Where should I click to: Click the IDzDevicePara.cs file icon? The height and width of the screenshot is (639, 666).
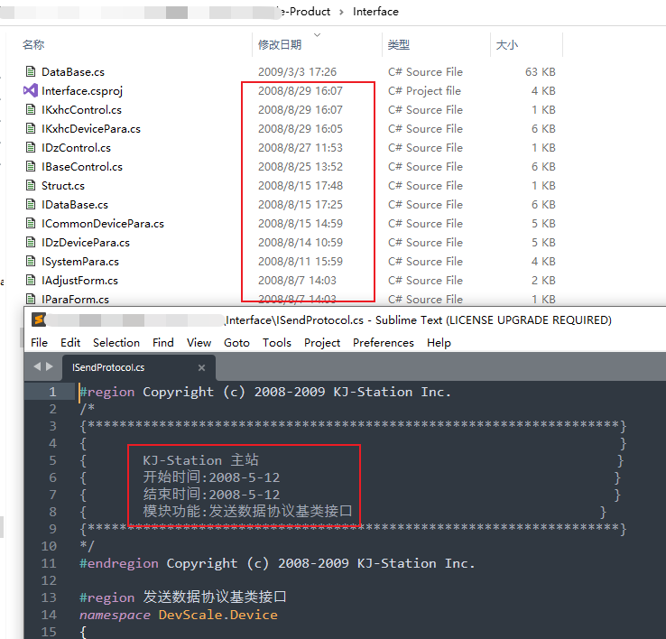(31, 242)
